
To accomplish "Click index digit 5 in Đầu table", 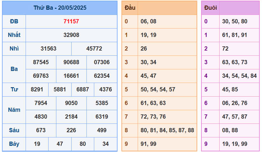I will [x=126, y=89].
